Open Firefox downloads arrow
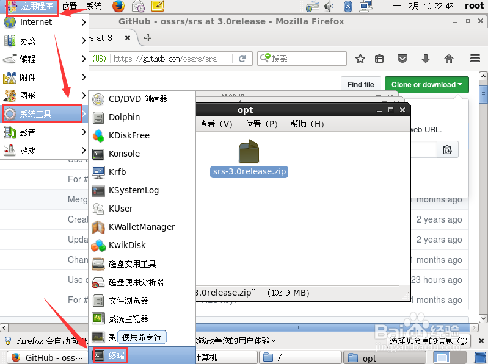The height and width of the screenshot is (364, 488). point(426,59)
